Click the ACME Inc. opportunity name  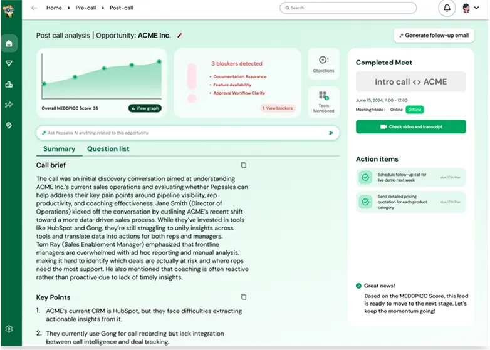(x=154, y=36)
